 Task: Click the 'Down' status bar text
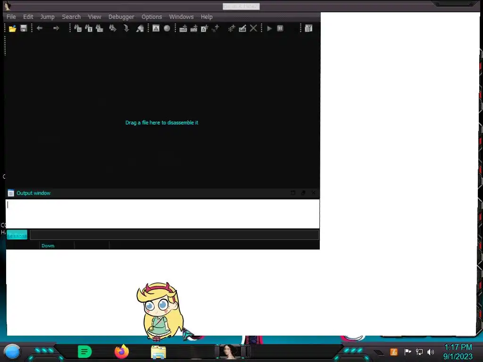click(48, 246)
